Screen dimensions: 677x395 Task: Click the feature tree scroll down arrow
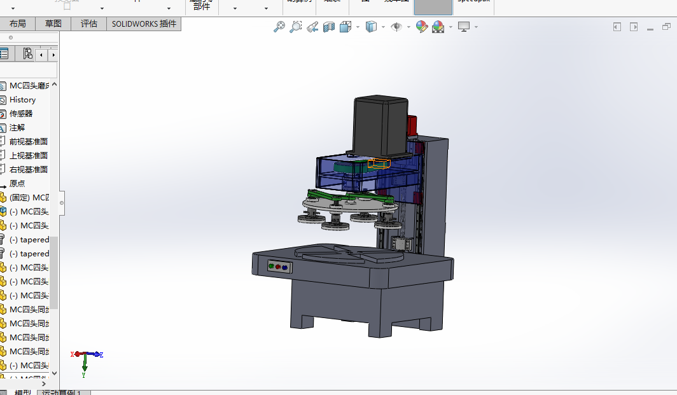point(54,373)
